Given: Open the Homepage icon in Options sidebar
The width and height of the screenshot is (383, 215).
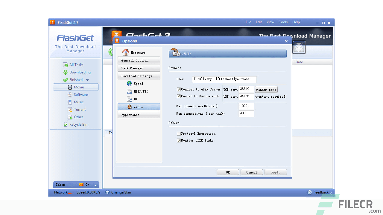Looking at the screenshot, I should point(126,52).
